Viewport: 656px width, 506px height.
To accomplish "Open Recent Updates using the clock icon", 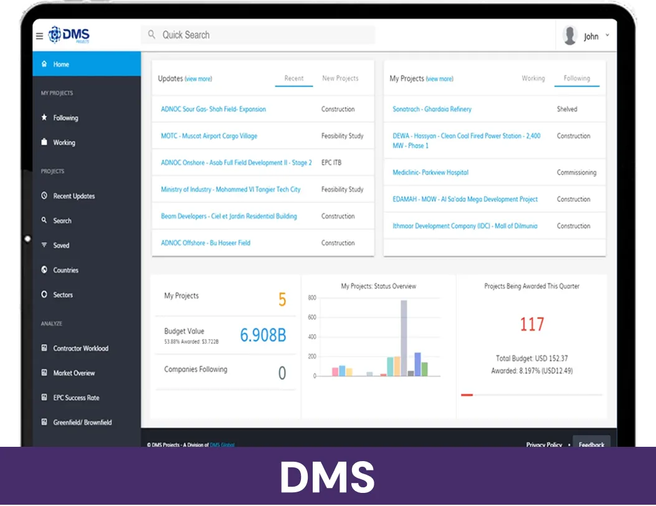I will click(x=44, y=196).
